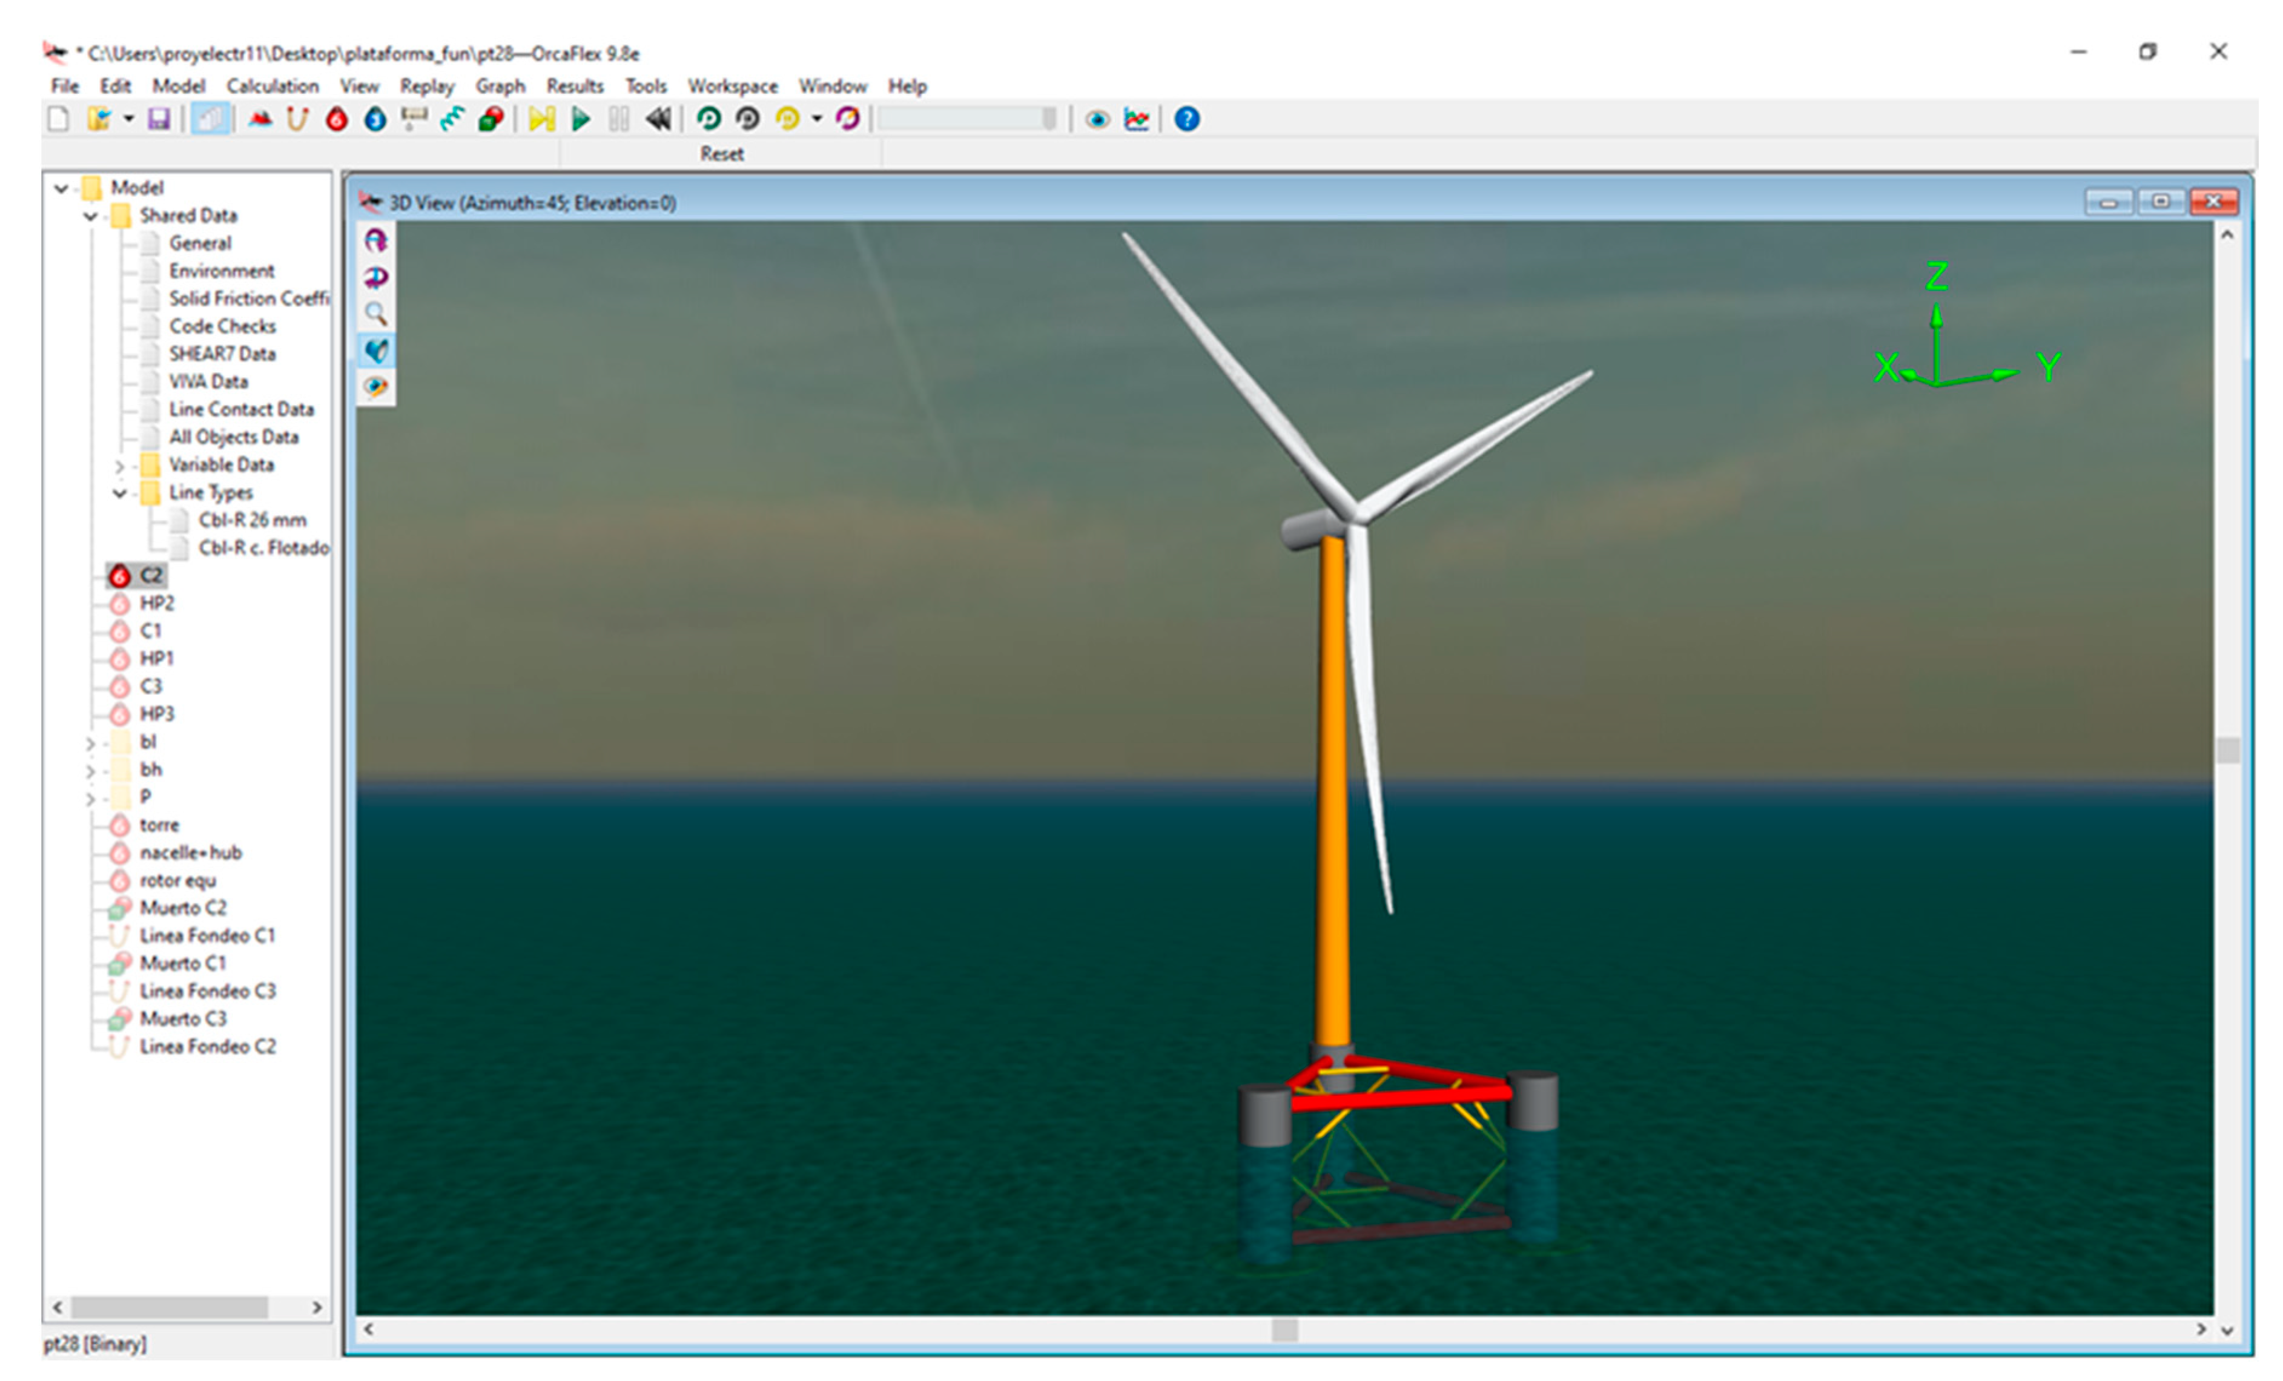Open the results graph icon in toolbar
The width and height of the screenshot is (2283, 1381).
[x=1136, y=119]
